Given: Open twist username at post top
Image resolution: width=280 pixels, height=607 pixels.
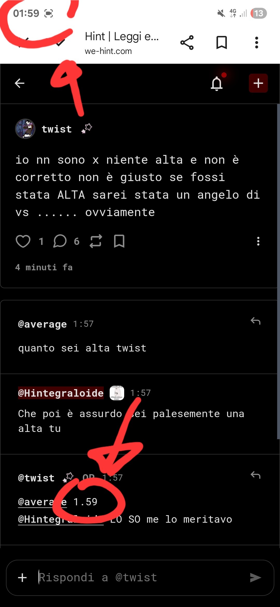Looking at the screenshot, I should pos(57,129).
